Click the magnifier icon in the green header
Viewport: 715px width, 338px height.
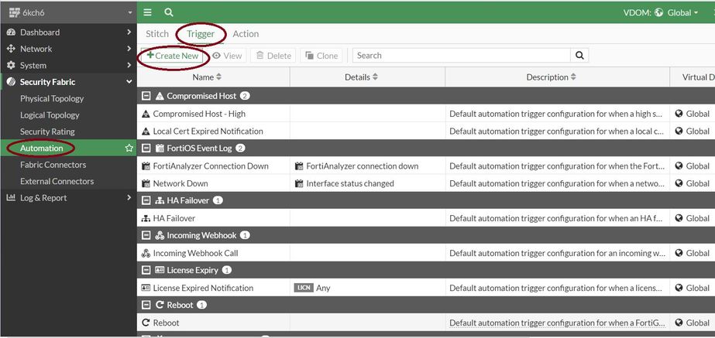click(169, 12)
